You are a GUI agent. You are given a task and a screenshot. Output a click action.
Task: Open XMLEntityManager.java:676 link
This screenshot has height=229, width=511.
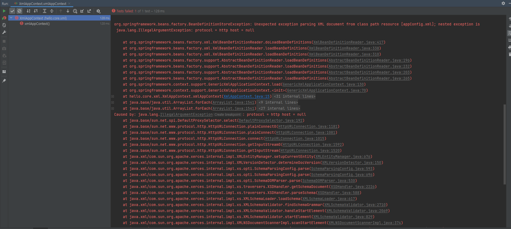click(343, 156)
